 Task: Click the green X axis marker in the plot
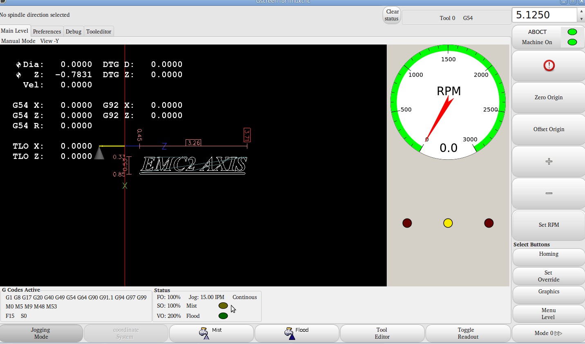click(125, 186)
